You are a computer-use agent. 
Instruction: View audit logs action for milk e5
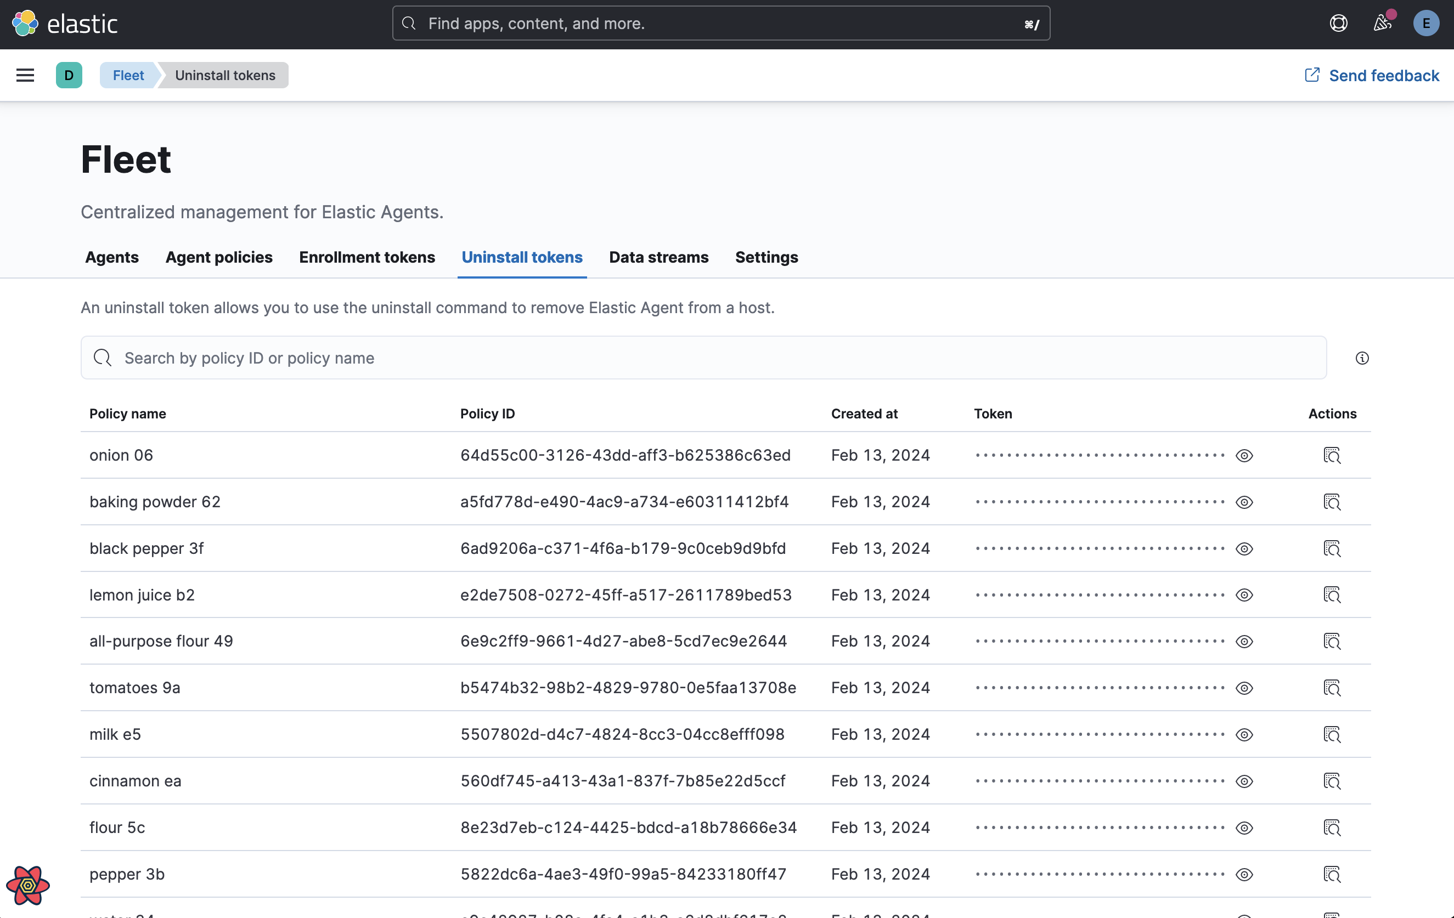pos(1332,734)
